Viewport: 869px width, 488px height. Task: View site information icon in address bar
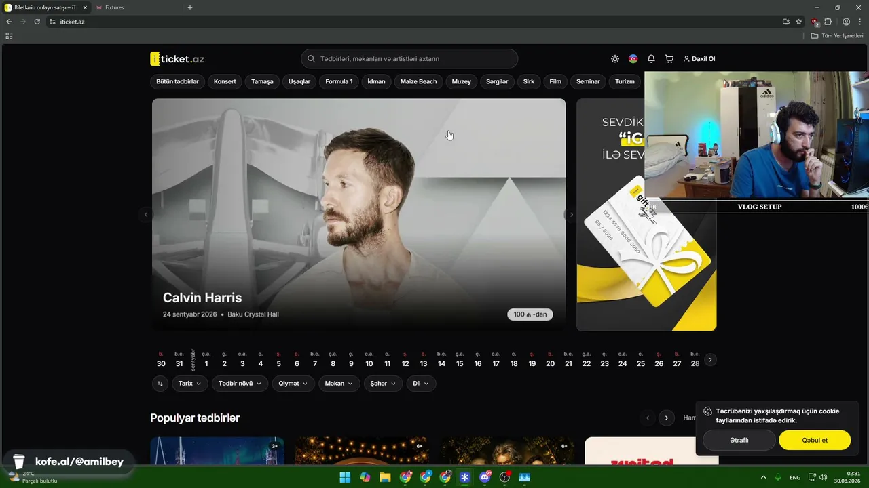(53, 22)
